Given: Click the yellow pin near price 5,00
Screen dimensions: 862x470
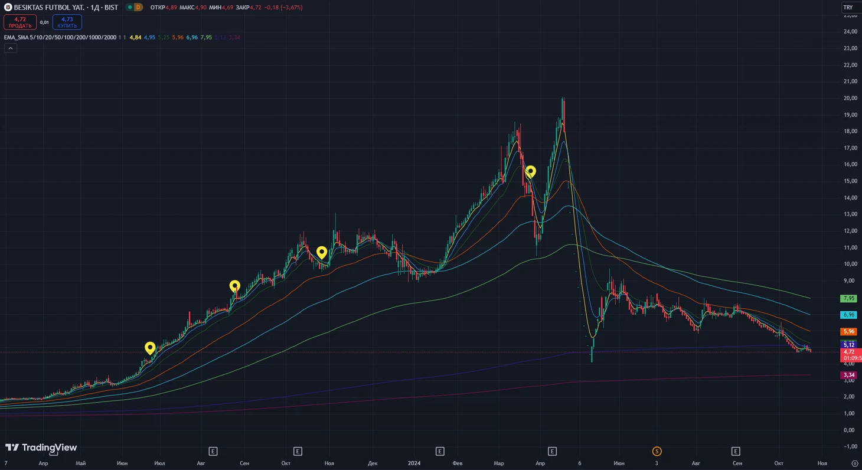Looking at the screenshot, I should [150, 348].
